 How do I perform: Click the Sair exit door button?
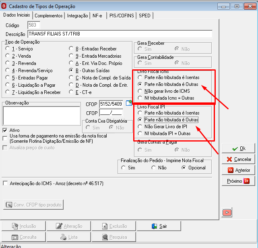(159, 226)
